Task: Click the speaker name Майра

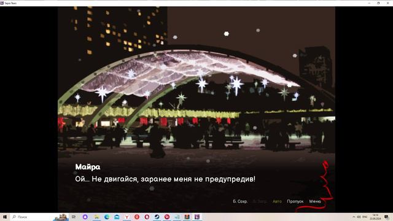Action: point(88,167)
